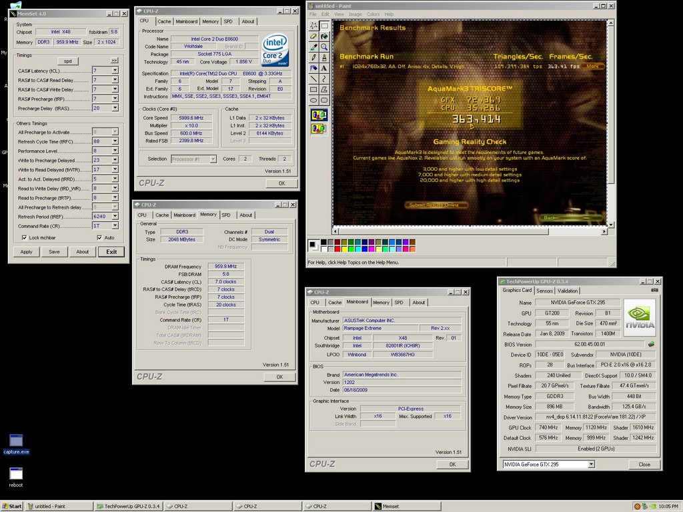Image resolution: width=683 pixels, height=512 pixels.
Task: Open the CAS# Latency (tCL) dropdown
Action: (x=115, y=71)
